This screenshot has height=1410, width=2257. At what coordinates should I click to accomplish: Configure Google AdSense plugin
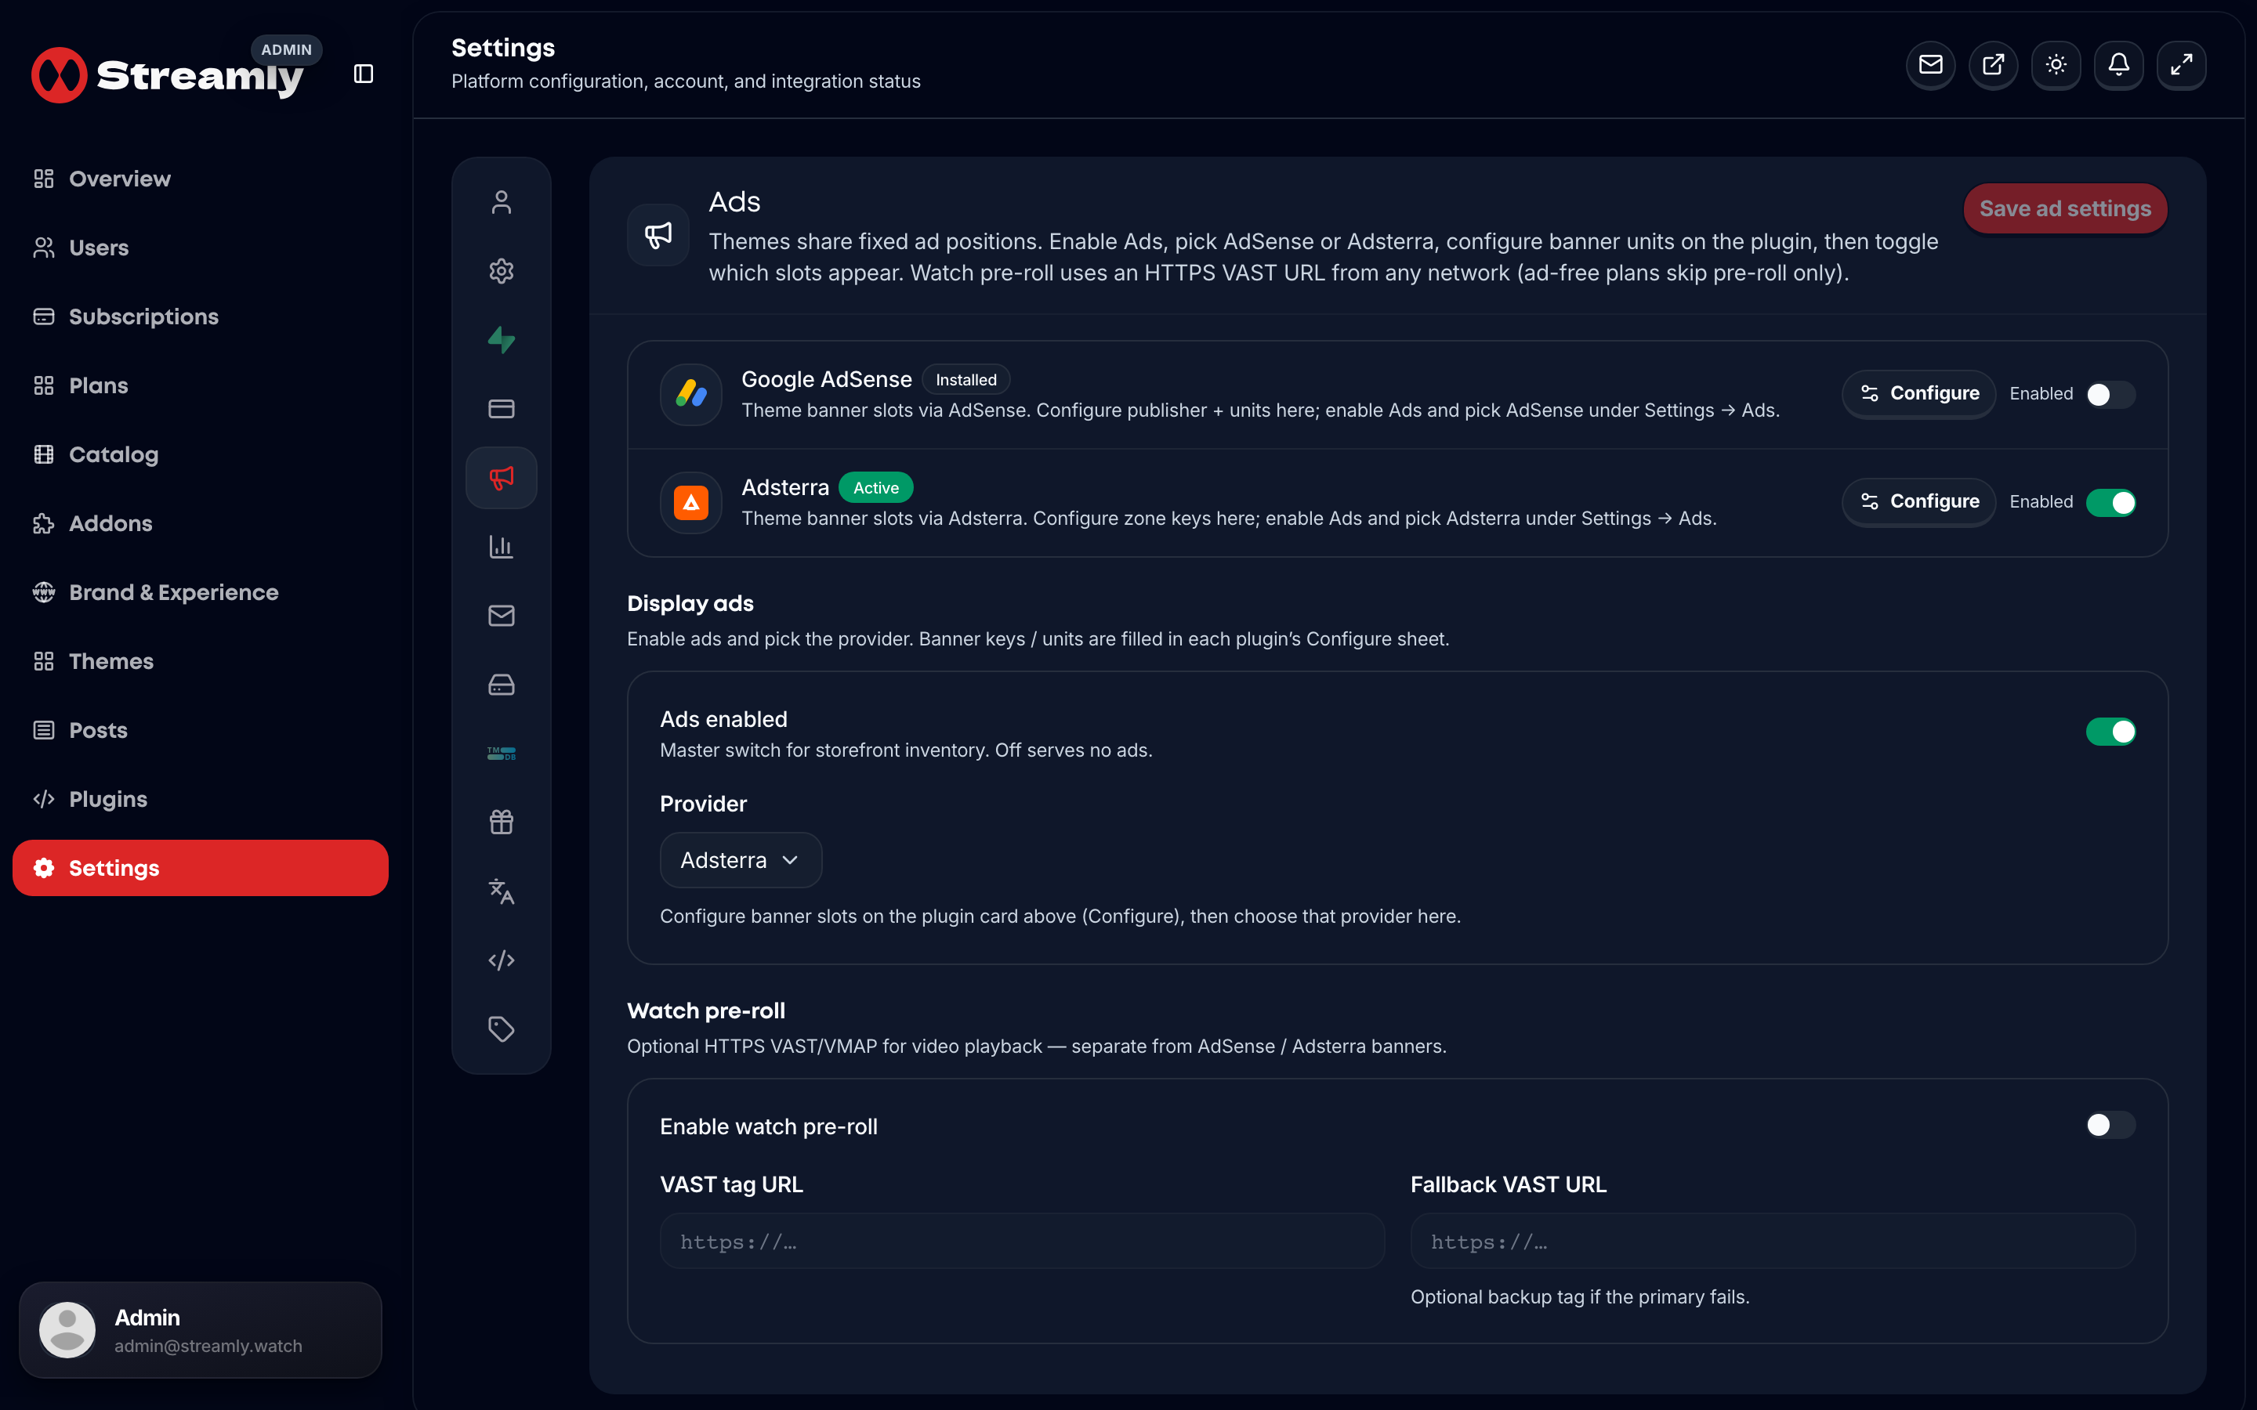coord(1918,393)
